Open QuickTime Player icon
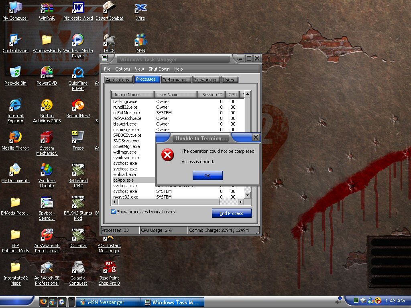The image size is (411, 308). [x=78, y=78]
